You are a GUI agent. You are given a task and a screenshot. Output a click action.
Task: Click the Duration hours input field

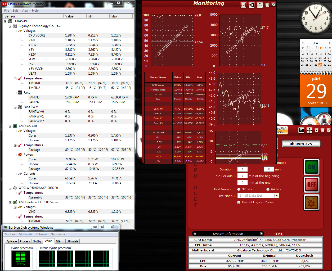point(243,169)
